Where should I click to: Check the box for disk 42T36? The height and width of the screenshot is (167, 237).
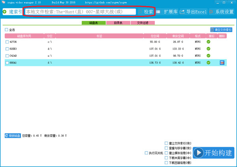[x=7, y=42]
